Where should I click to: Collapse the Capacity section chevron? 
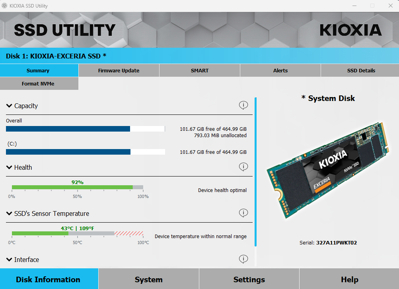pyautogui.click(x=9, y=105)
